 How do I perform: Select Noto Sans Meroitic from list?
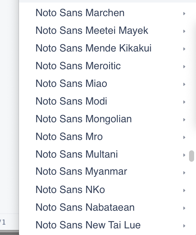click(x=78, y=66)
